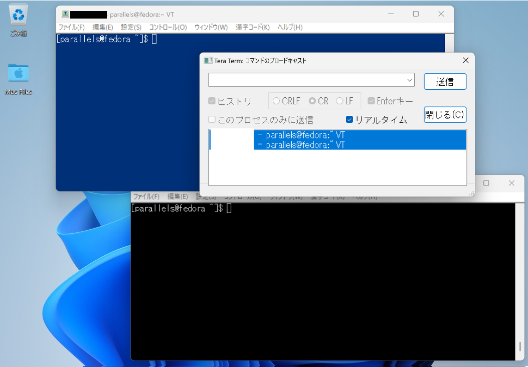Open 漢字コード(K) menu in blue terminal window
The height and width of the screenshot is (367, 528).
(x=253, y=27)
